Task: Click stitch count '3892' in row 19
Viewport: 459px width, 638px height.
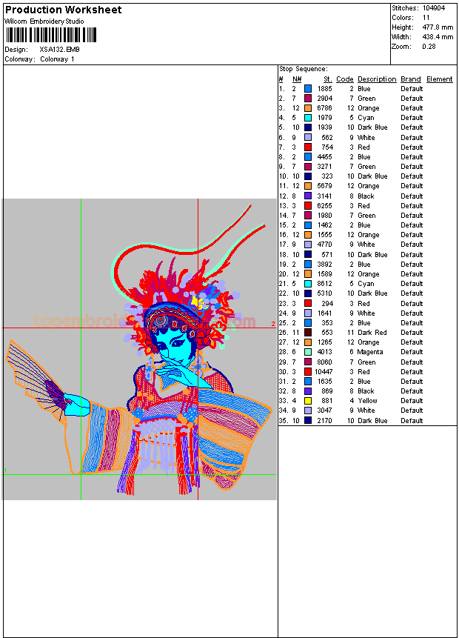Action: 325,265
